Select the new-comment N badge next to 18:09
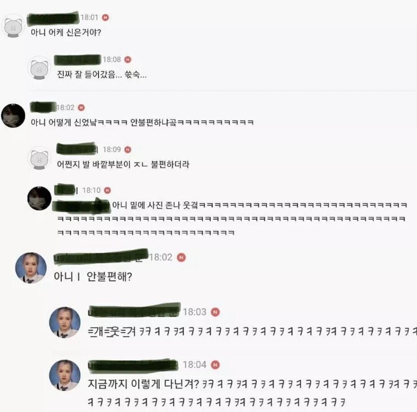 [128, 150]
